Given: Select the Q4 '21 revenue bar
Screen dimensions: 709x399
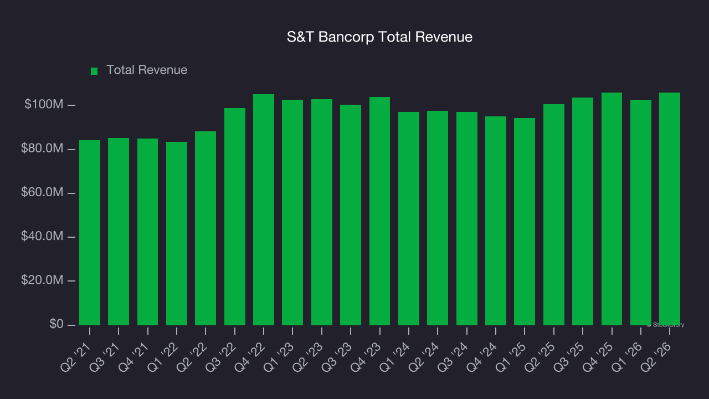Looking at the screenshot, I should (x=148, y=232).
